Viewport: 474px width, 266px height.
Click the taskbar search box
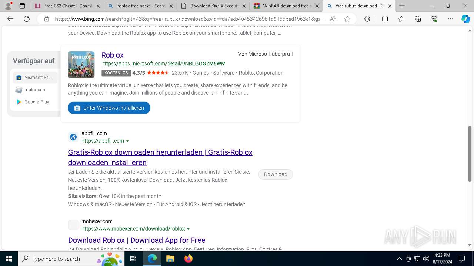pos(71,259)
